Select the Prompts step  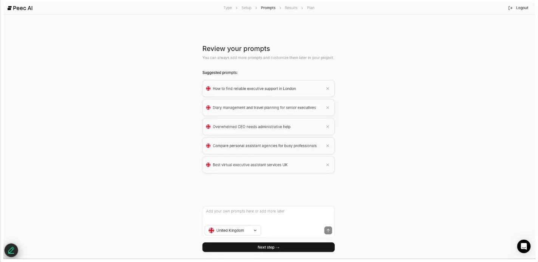click(x=268, y=8)
